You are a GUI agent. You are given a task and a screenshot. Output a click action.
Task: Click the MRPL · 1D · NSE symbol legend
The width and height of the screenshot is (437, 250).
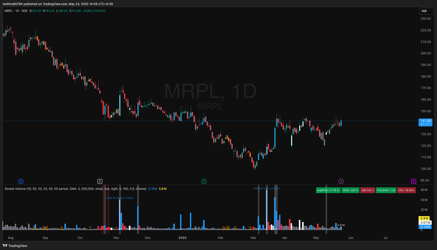[17, 11]
